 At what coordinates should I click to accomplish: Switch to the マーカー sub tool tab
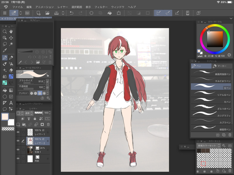(x=222, y=66)
